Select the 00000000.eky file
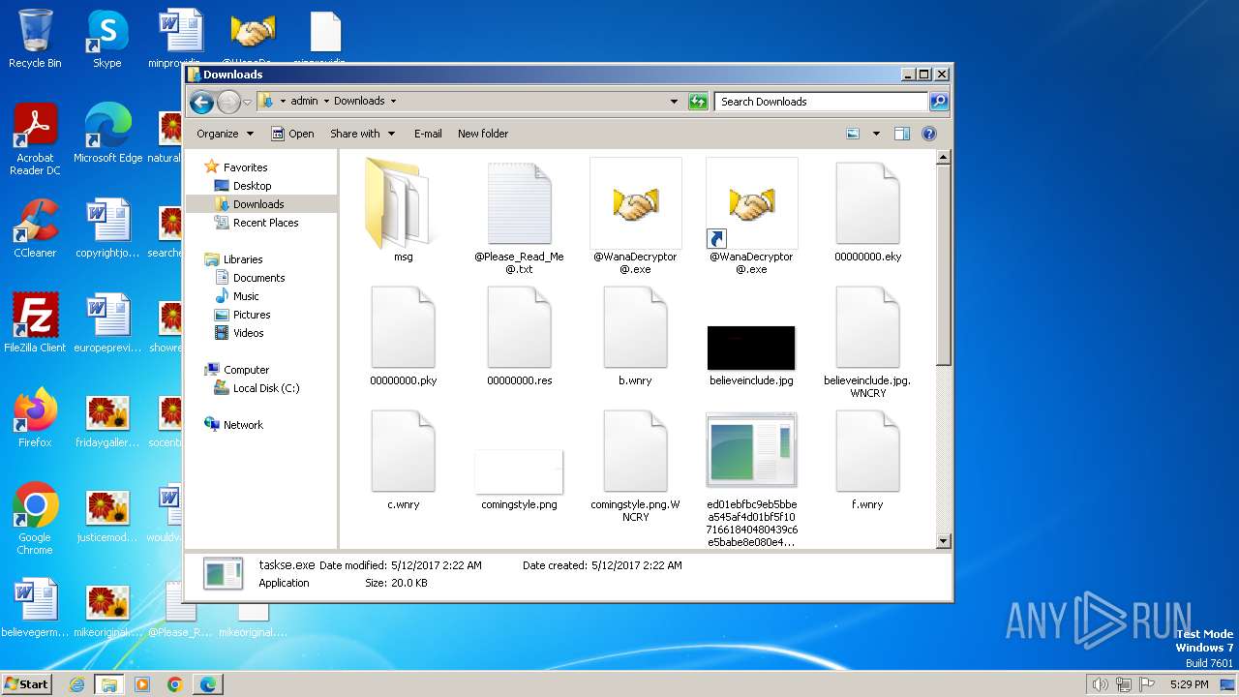The width and height of the screenshot is (1239, 697). [867, 211]
